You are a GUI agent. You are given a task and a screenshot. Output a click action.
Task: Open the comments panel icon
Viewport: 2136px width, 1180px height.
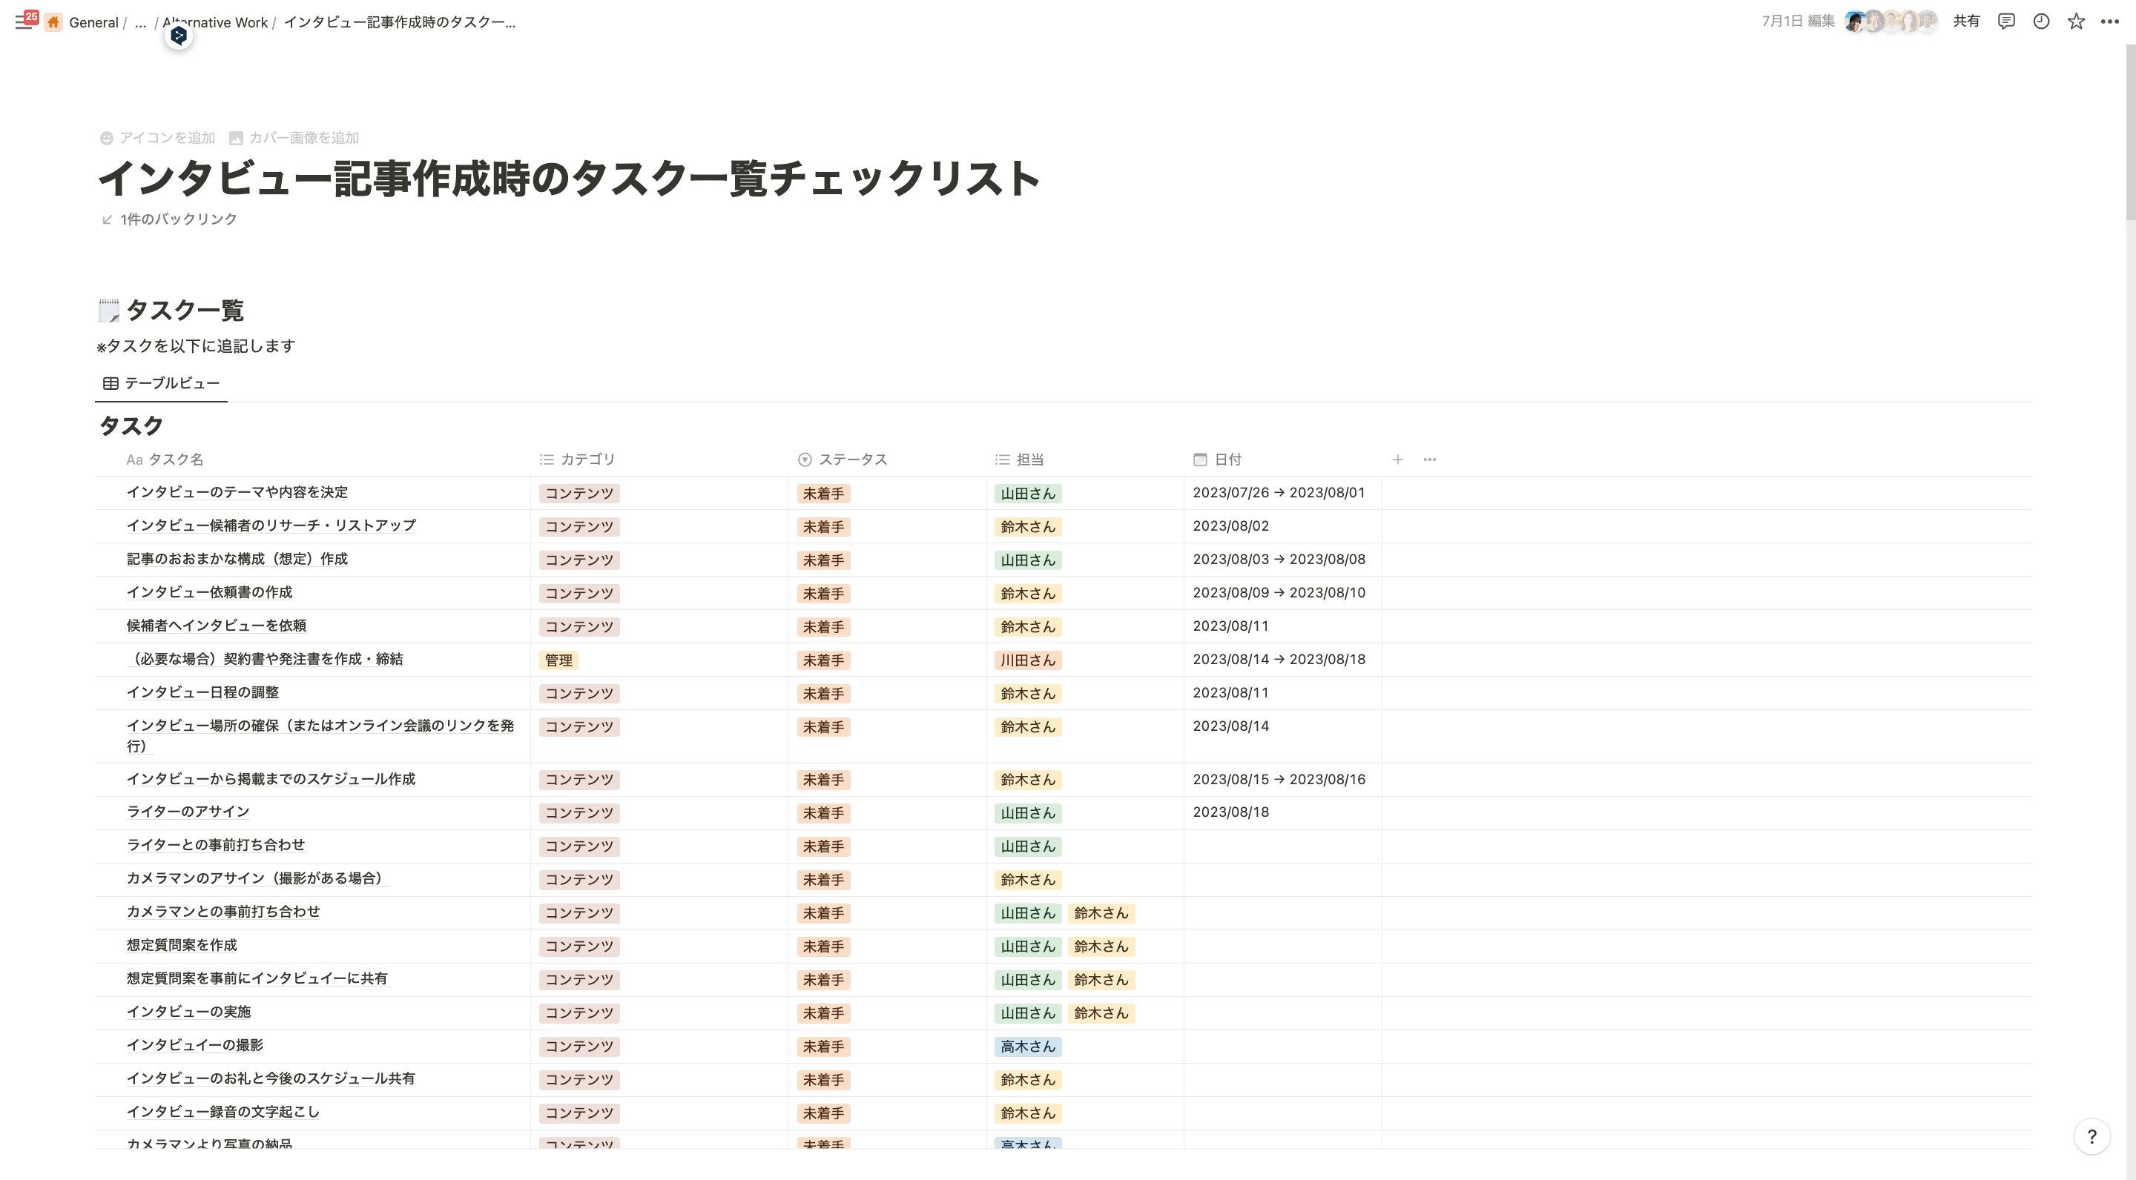[2005, 21]
